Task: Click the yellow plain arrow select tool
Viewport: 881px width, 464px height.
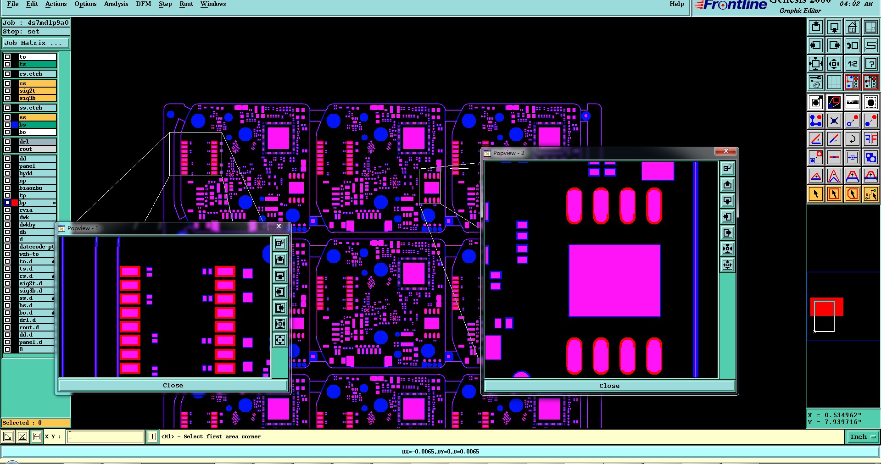Action: [x=816, y=194]
